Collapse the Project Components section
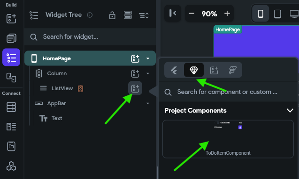299x179 pixels. 290,110
